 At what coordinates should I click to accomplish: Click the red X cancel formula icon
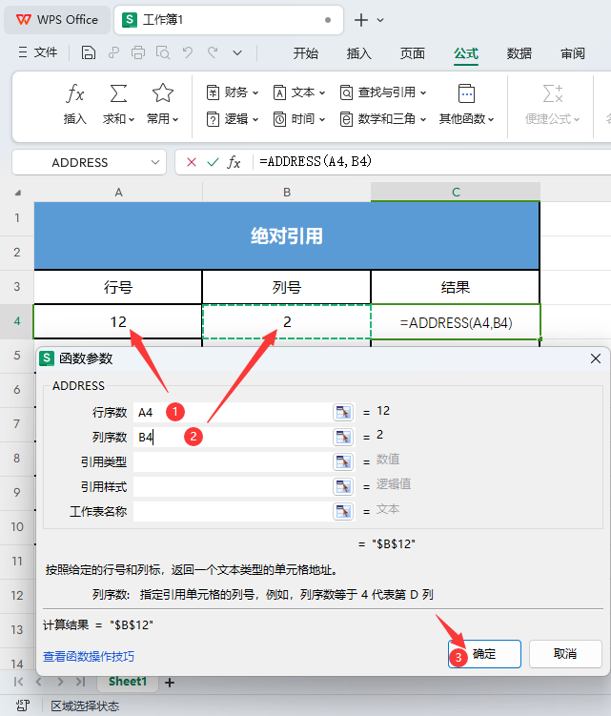pyautogui.click(x=192, y=162)
